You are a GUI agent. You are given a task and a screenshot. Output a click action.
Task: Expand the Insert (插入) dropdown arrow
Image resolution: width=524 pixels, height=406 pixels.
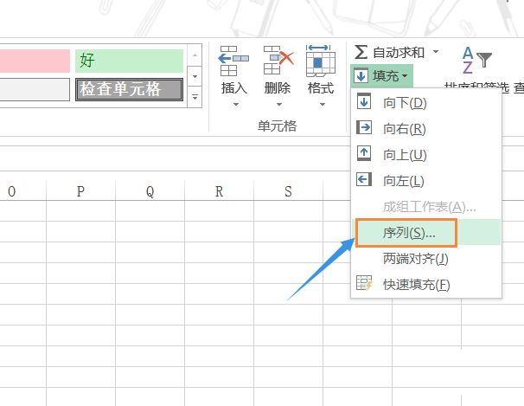[233, 105]
